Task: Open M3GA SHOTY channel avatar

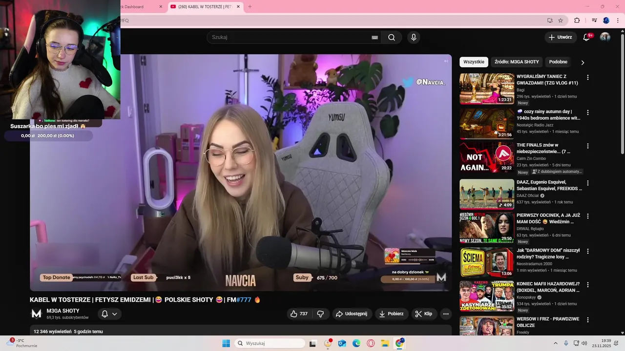Action: point(37,313)
